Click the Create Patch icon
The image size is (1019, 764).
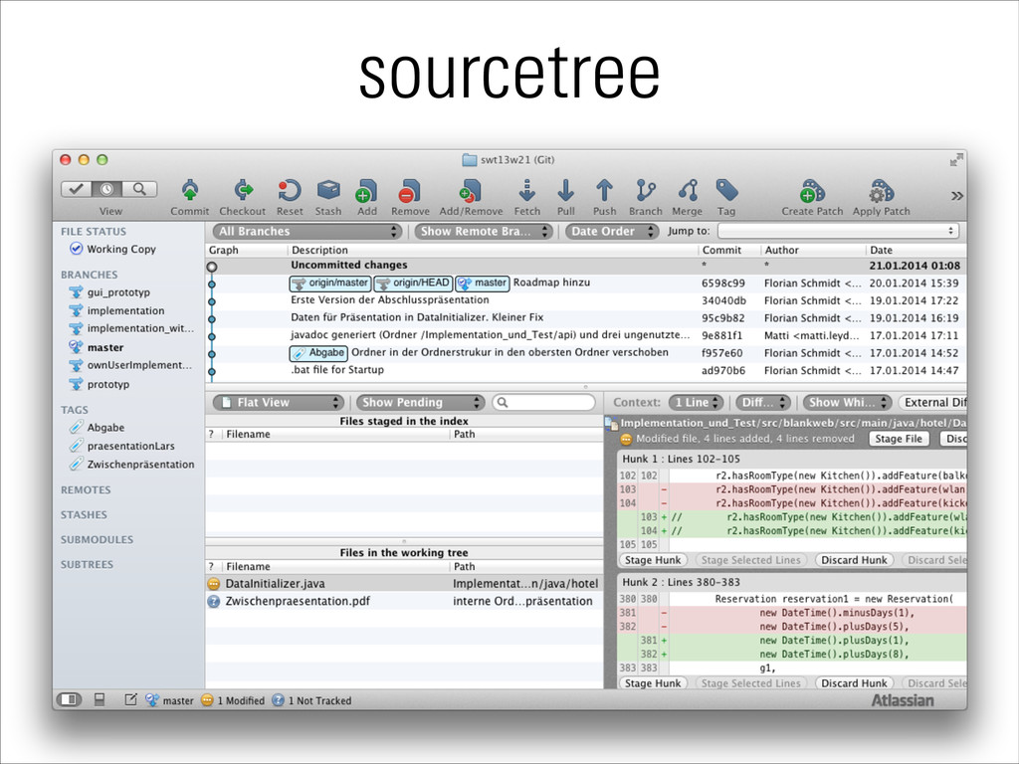(812, 192)
